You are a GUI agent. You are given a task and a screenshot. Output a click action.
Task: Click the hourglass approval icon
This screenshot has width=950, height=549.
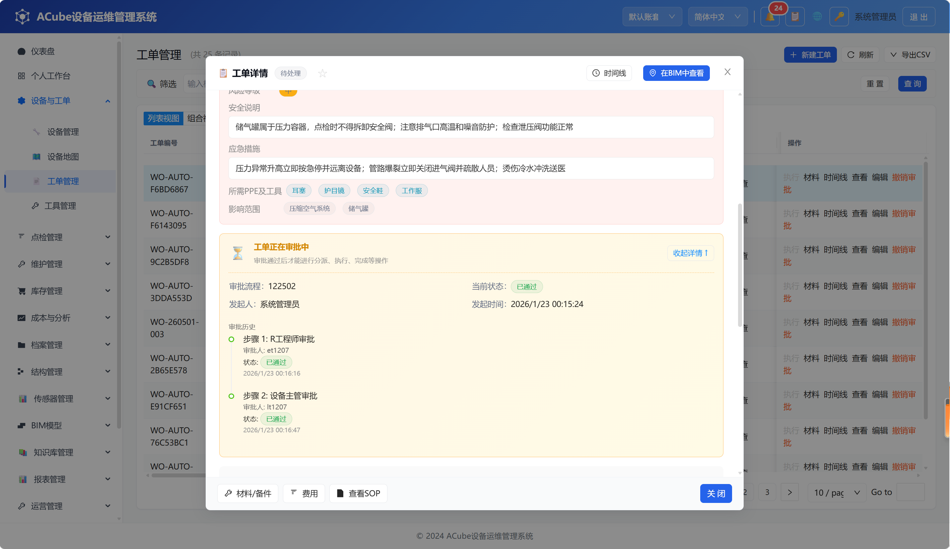(x=237, y=253)
